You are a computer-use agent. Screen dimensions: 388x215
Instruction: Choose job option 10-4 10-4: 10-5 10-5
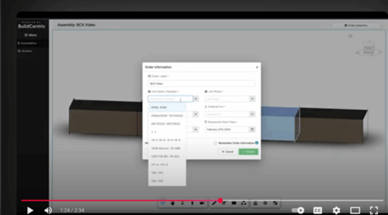167,140
